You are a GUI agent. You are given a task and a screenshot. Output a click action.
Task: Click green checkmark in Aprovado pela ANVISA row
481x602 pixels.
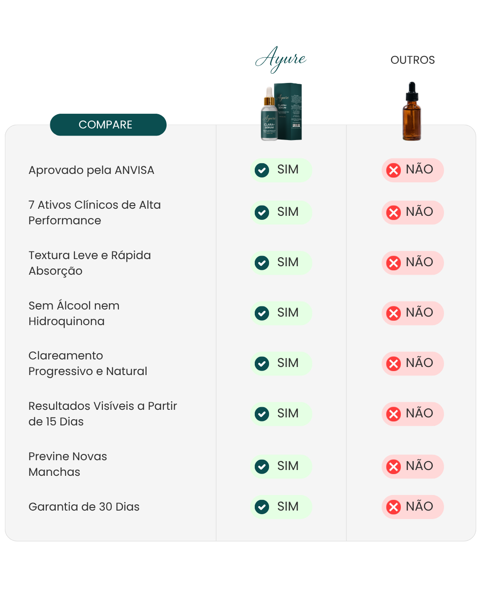[262, 170]
